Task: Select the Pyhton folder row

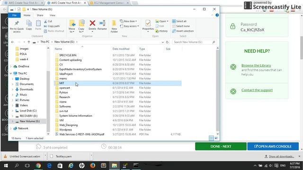Action: click(118, 93)
